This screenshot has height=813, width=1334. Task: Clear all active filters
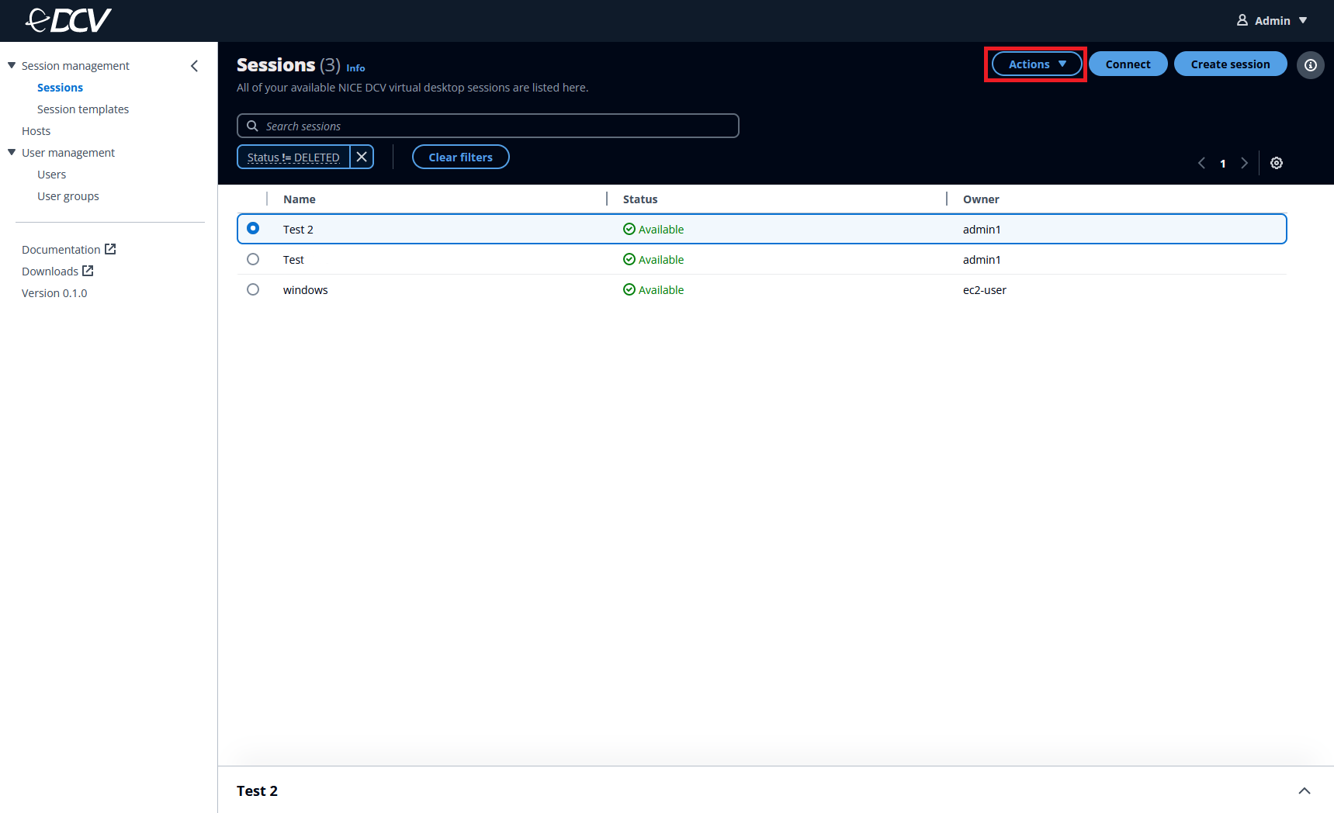pos(460,157)
